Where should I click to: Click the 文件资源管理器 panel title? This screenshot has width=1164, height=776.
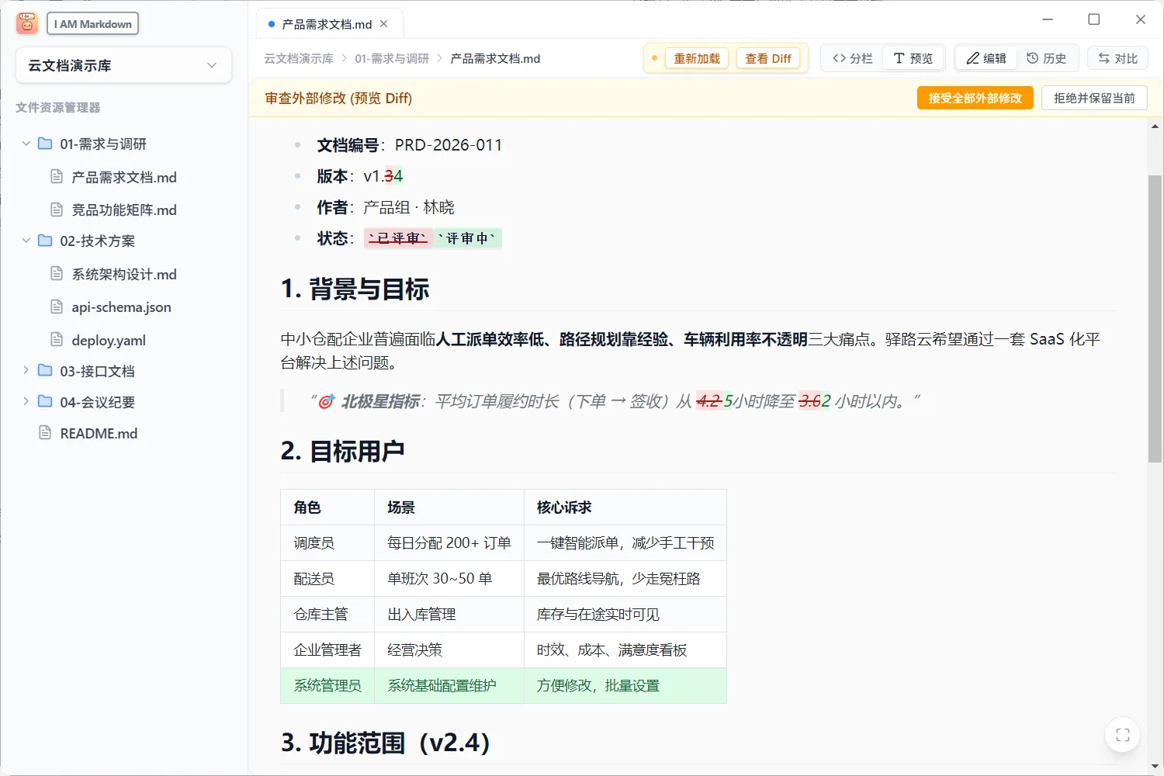[x=58, y=108]
